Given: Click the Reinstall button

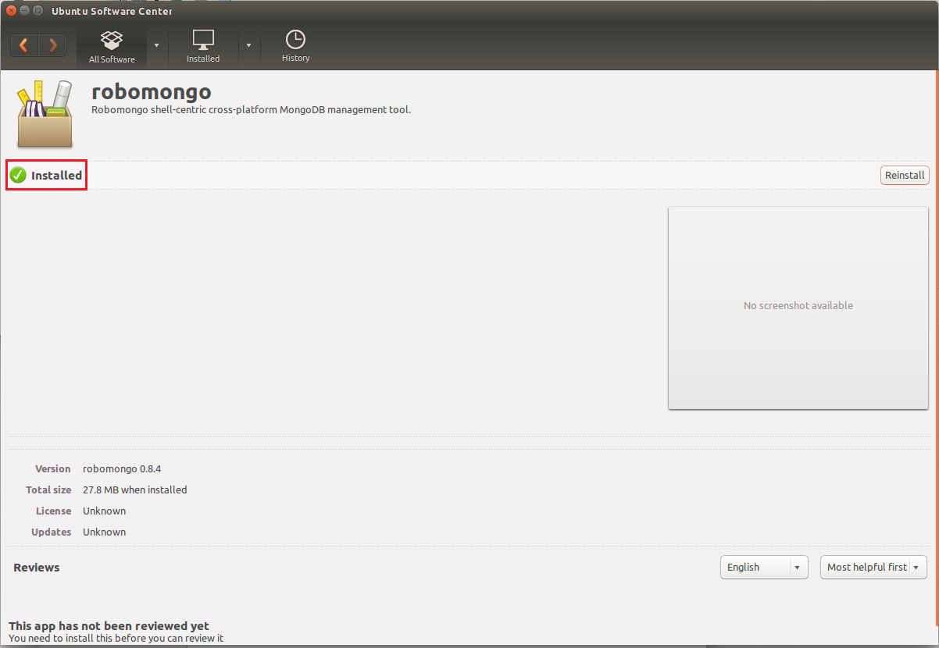Looking at the screenshot, I should click(905, 176).
